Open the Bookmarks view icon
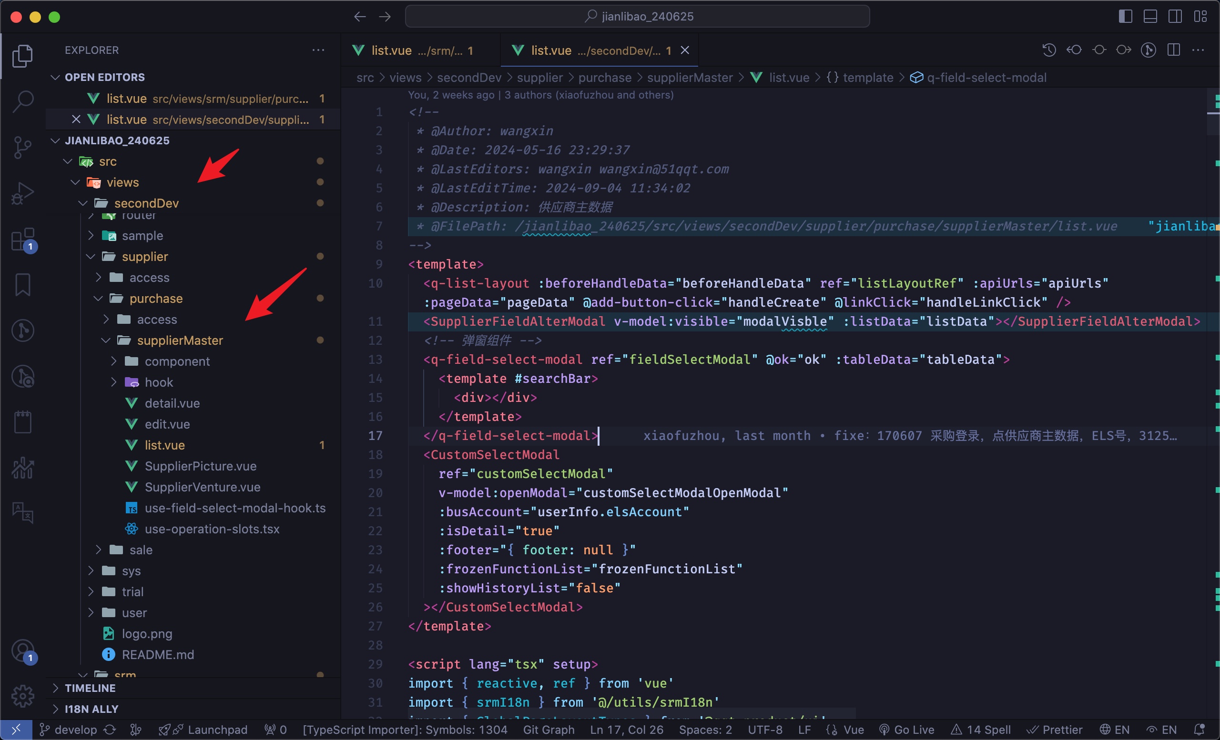This screenshot has height=740, width=1220. (22, 285)
